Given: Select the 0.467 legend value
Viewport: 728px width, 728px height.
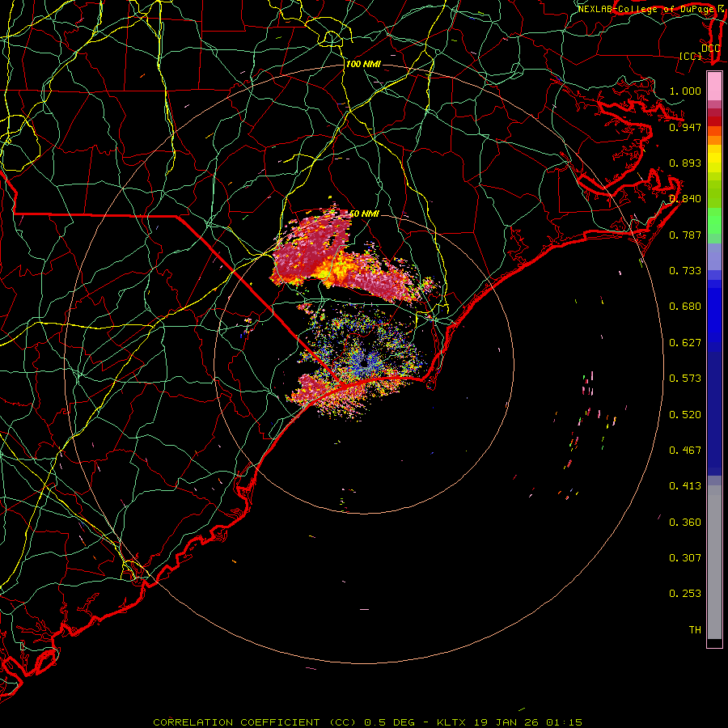Looking at the screenshot, I should 685,451.
